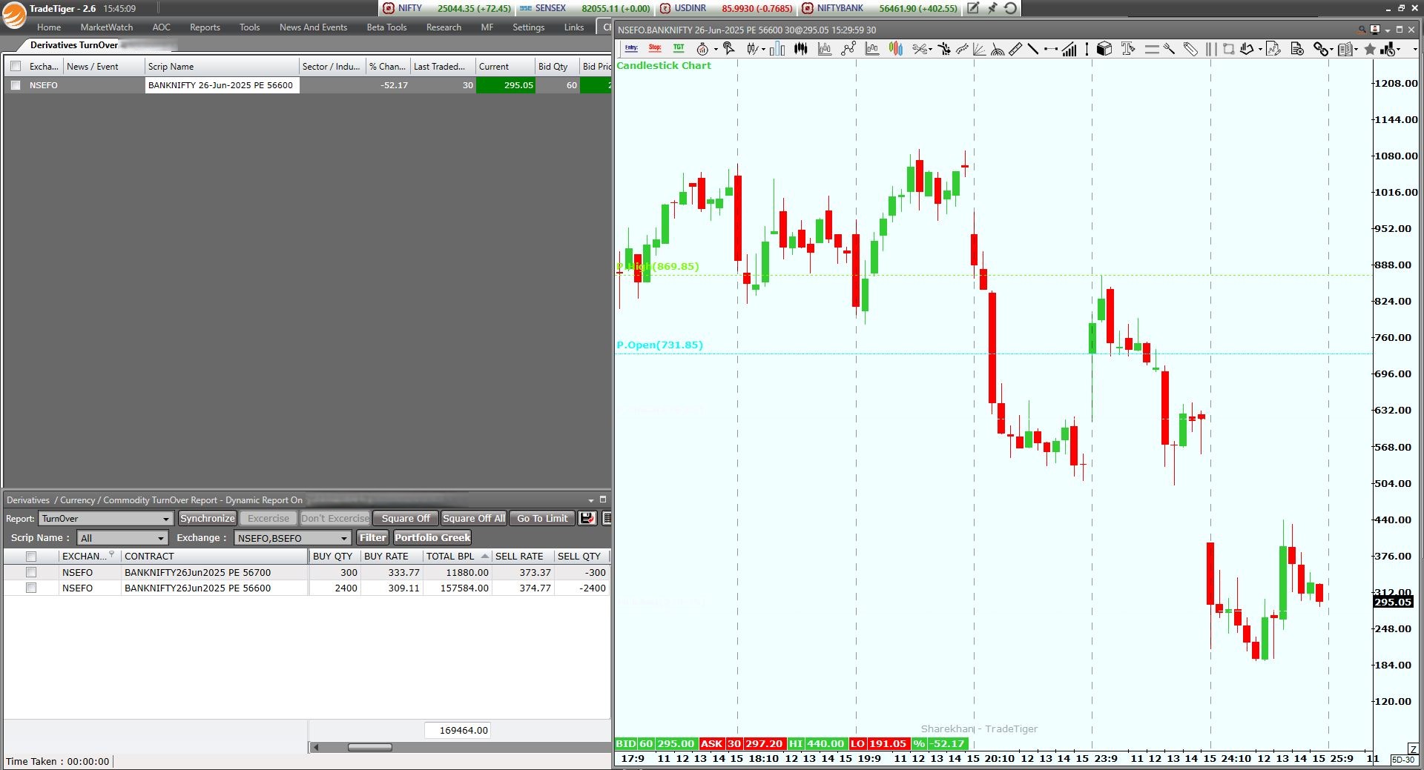Select the pitchfork drawing tool
Viewport: 1424px width, 770px height.
pos(1169,49)
